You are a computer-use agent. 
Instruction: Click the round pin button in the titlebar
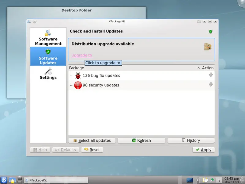click(35, 21)
